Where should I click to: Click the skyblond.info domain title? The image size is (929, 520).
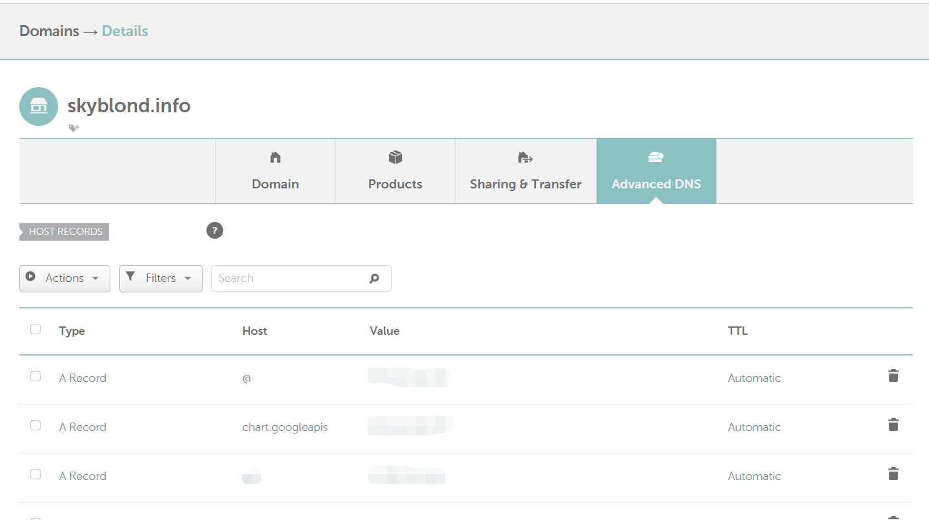[x=129, y=105]
